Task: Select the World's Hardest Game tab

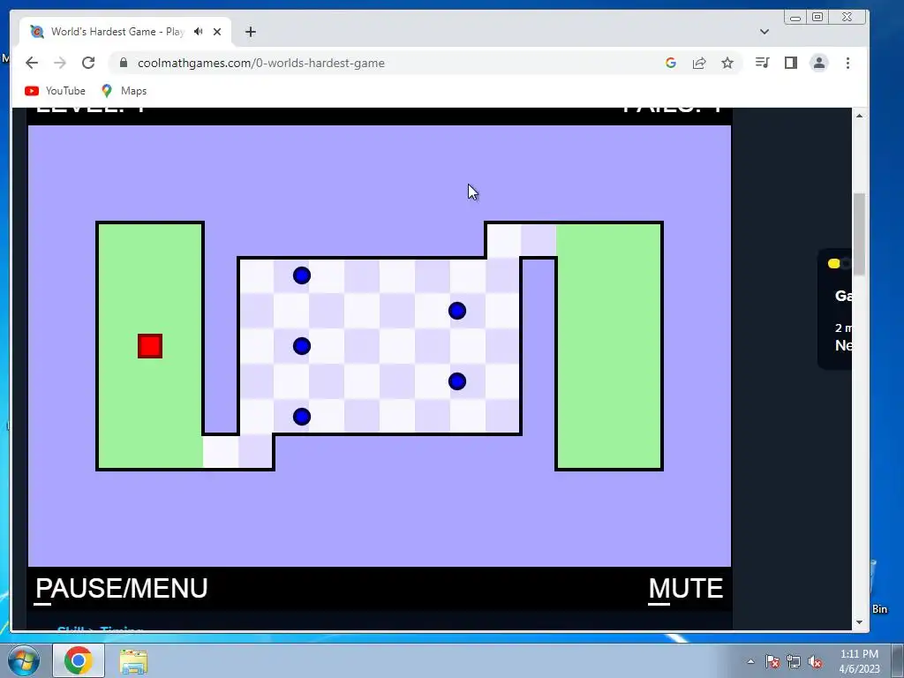Action: pos(125,32)
